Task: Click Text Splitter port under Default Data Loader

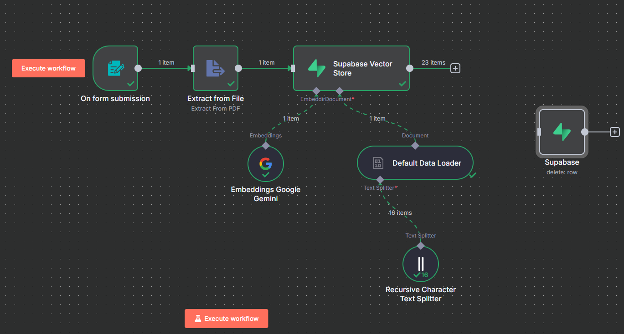Action: point(380,180)
